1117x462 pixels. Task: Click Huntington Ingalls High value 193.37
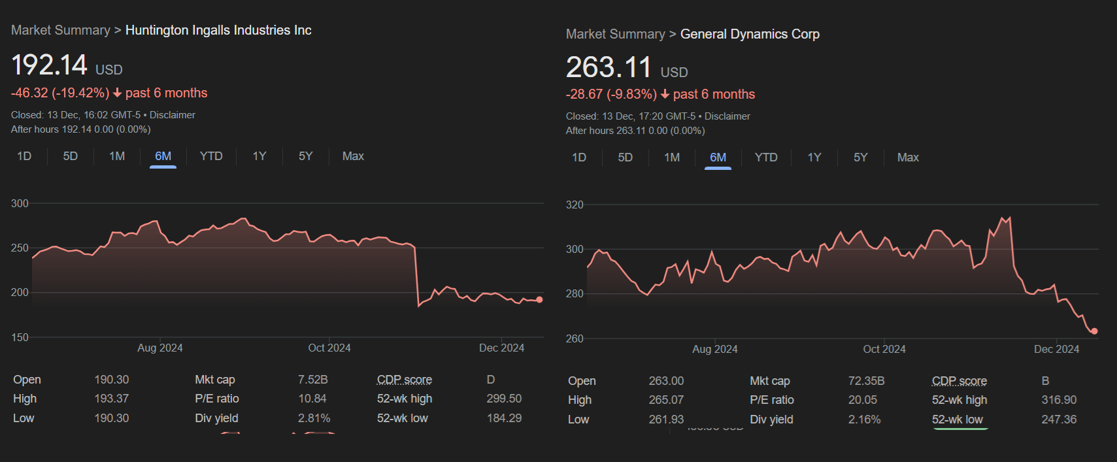coord(112,399)
